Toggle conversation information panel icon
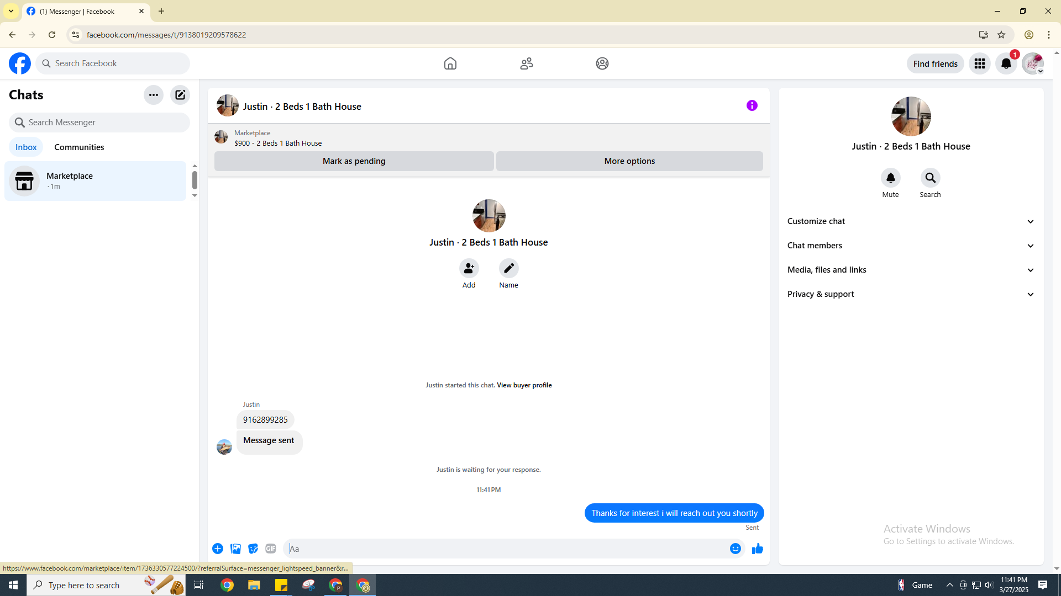The width and height of the screenshot is (1061, 596). 752,105
